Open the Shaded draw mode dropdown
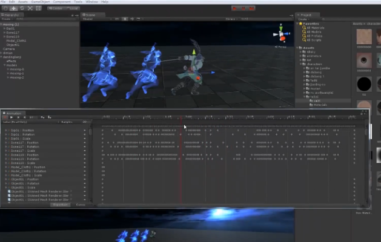 click(97, 19)
